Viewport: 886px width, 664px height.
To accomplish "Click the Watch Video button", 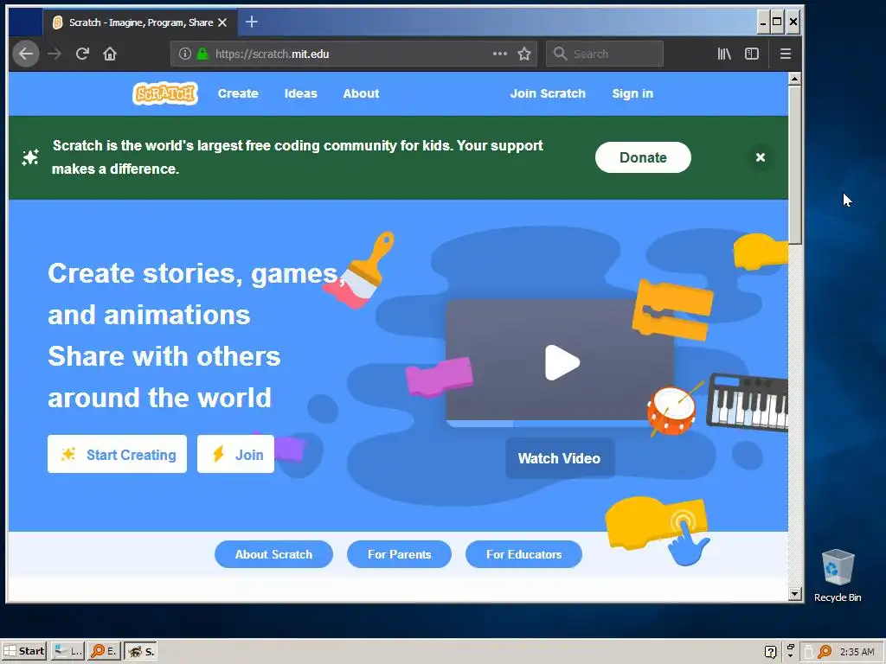I will point(560,458).
